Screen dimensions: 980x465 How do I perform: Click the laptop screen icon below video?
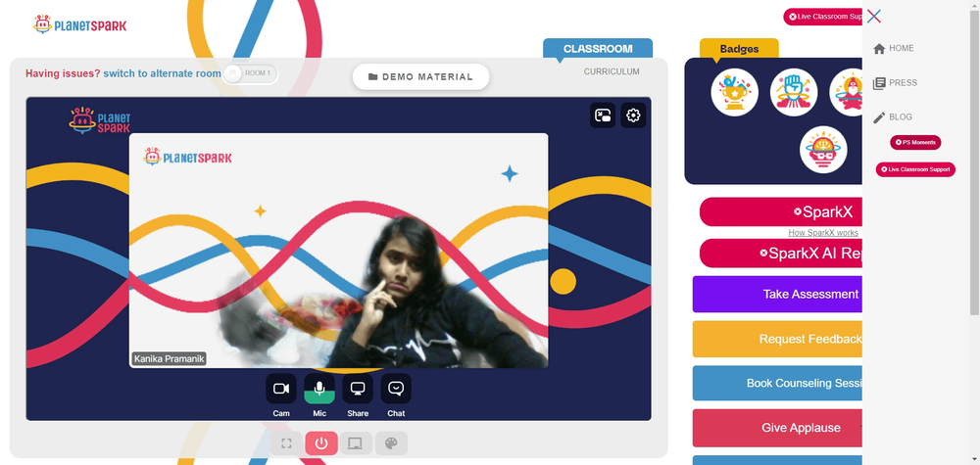[356, 443]
